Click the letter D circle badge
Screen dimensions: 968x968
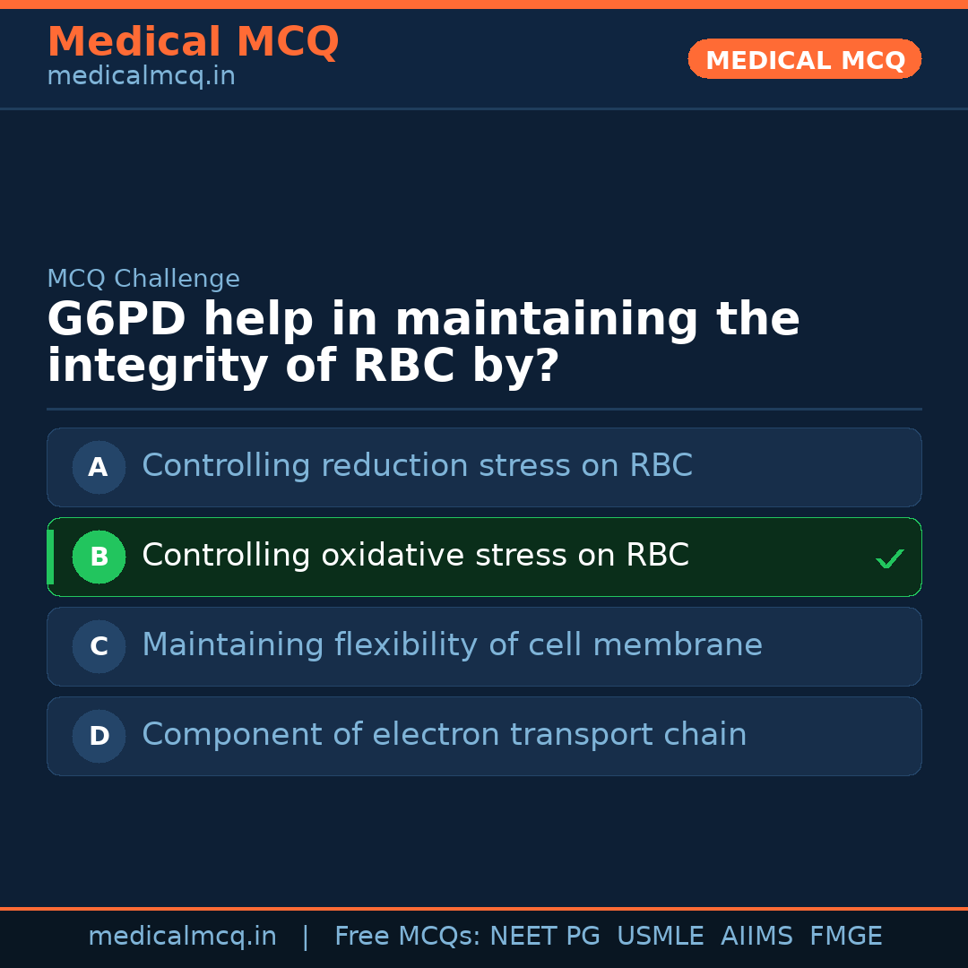point(99,736)
